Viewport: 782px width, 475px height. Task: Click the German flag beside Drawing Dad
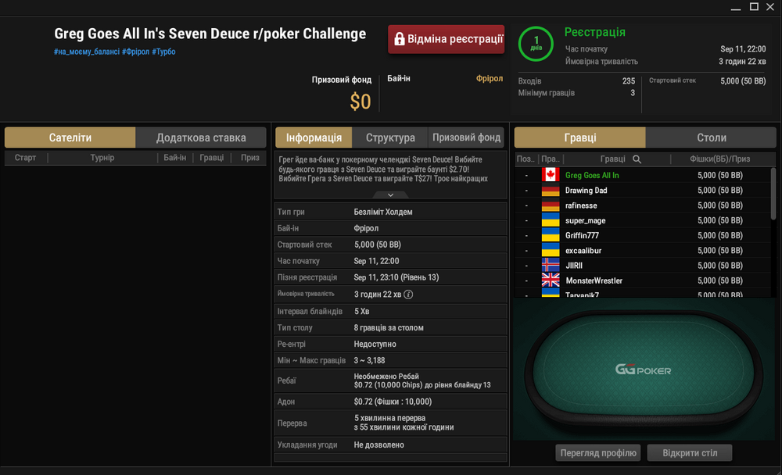pos(551,191)
